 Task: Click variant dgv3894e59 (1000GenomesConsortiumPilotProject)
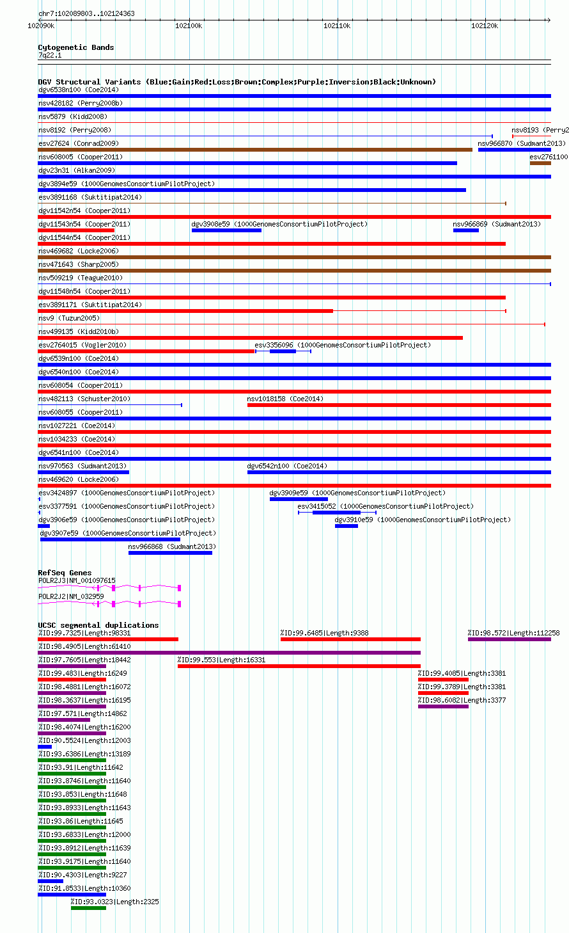point(252,190)
